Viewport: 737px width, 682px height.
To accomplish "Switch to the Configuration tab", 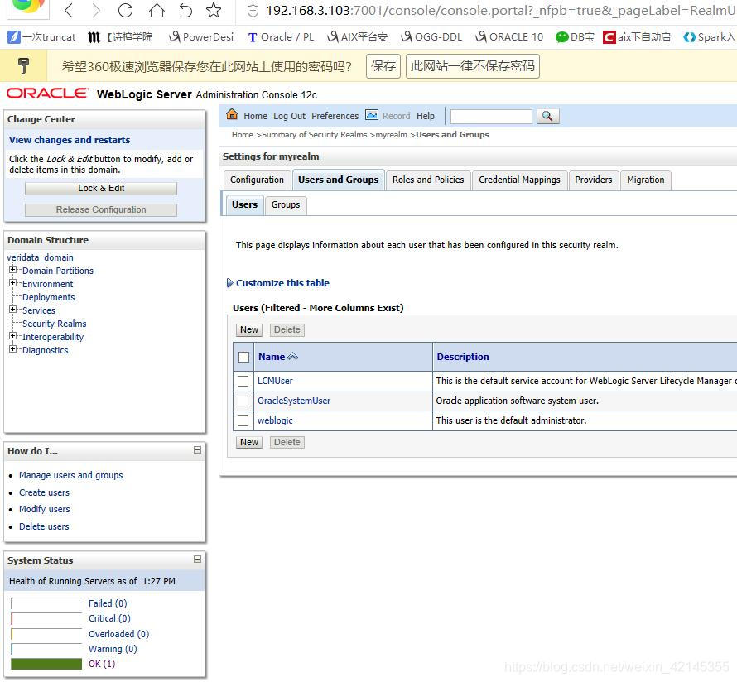I will (x=257, y=180).
